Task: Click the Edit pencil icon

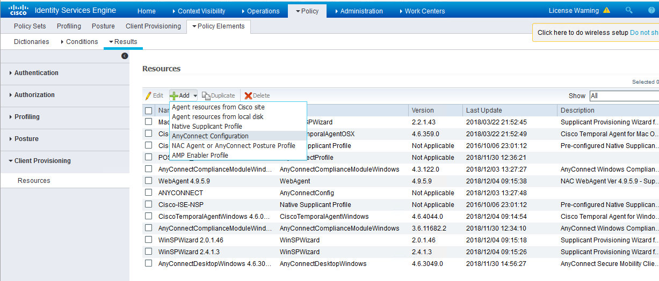Action: pyautogui.click(x=148, y=95)
